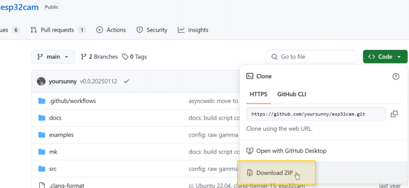Select the GitHub CLI clone tab
The height and width of the screenshot is (188, 409).
[292, 94]
